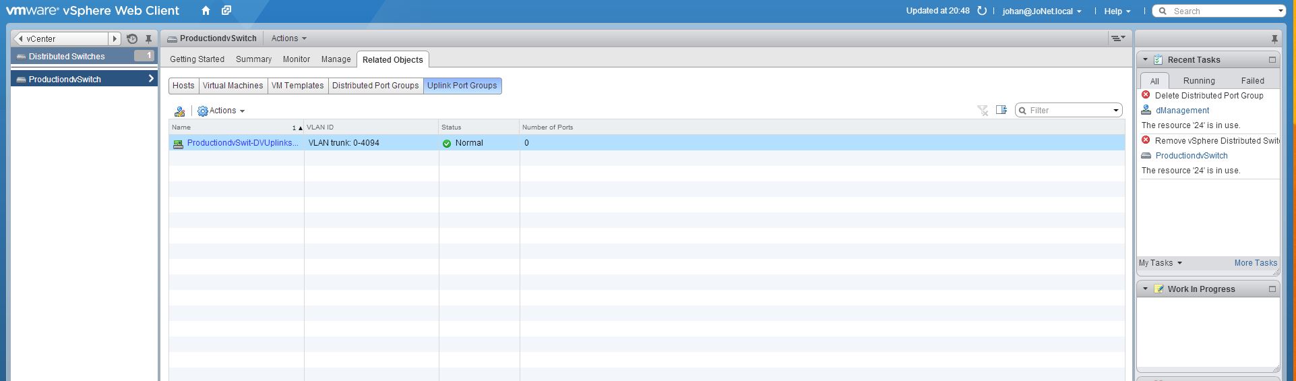Sort by the VLAN ID column header
1296x381 pixels.
coord(371,127)
